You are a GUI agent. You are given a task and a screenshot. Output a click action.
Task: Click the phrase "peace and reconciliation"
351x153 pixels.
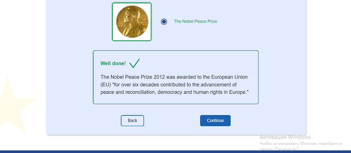(x=128, y=92)
